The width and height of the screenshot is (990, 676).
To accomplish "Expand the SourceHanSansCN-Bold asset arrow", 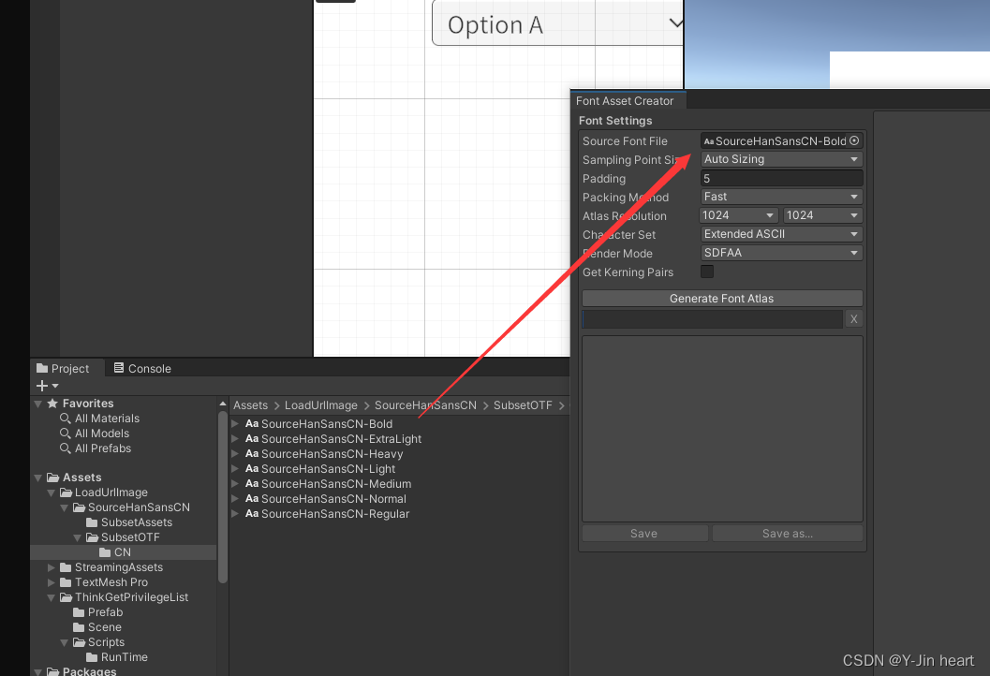I will [235, 423].
